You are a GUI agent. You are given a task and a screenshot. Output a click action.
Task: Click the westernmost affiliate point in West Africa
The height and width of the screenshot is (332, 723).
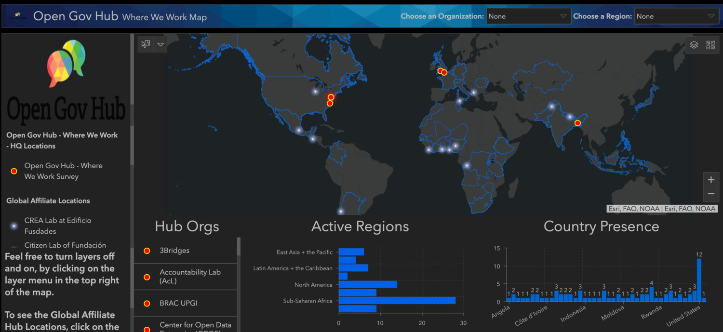tap(428, 149)
